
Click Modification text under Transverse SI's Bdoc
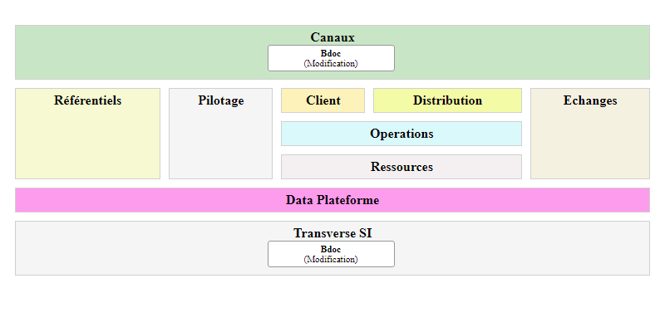coord(331,259)
